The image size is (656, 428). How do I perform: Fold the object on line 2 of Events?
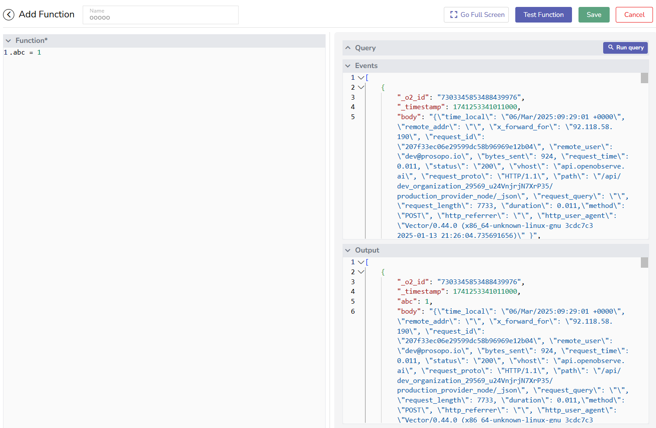tap(361, 87)
